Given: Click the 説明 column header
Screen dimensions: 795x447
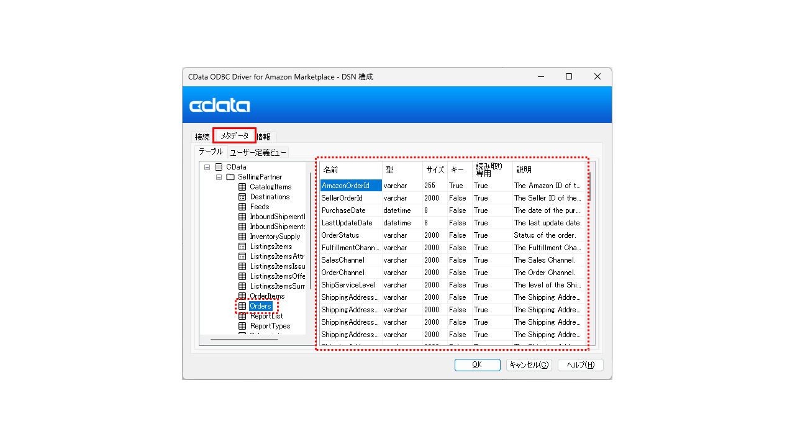Looking at the screenshot, I should tap(548, 170).
